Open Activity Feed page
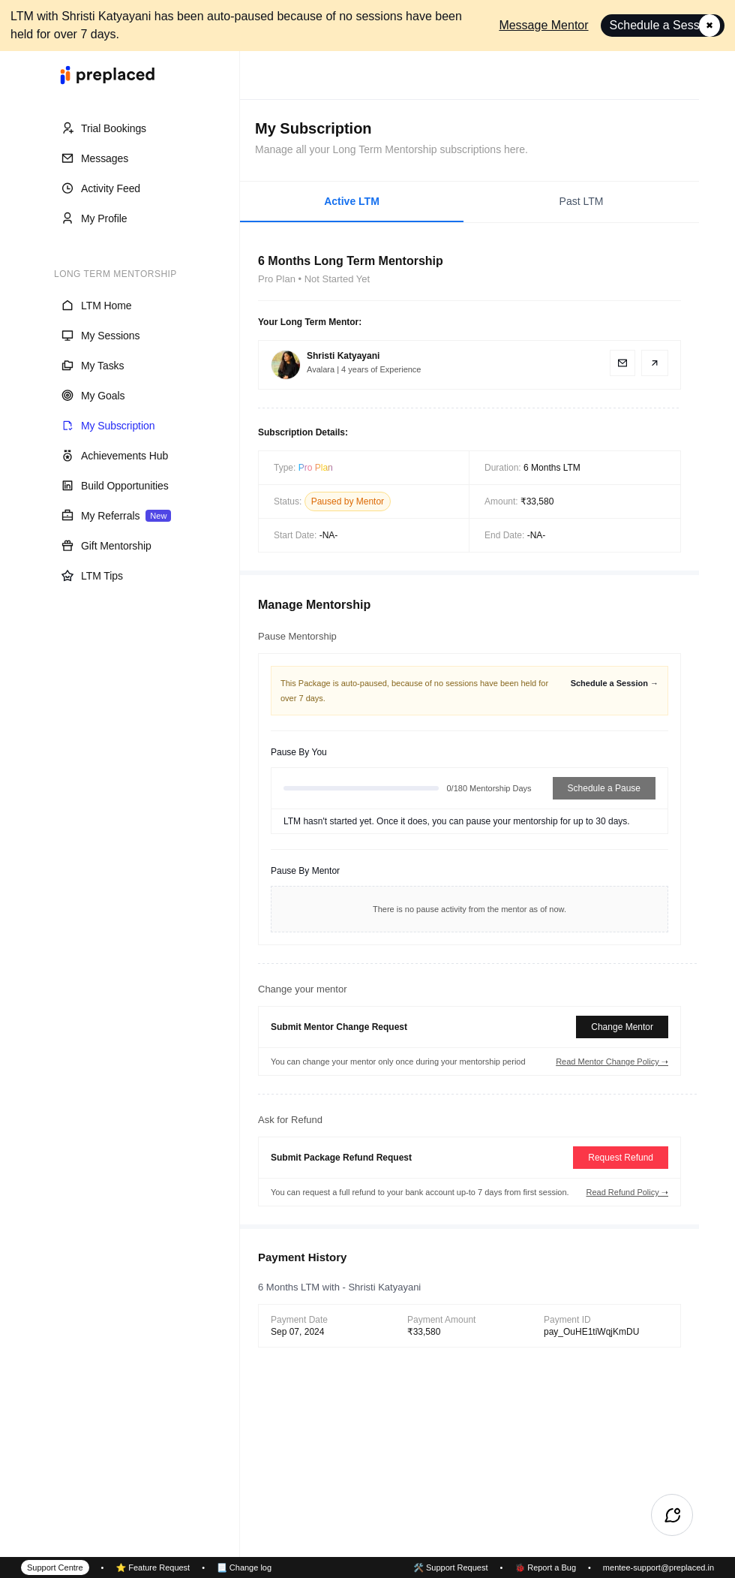The width and height of the screenshot is (735, 1578). click(x=110, y=188)
